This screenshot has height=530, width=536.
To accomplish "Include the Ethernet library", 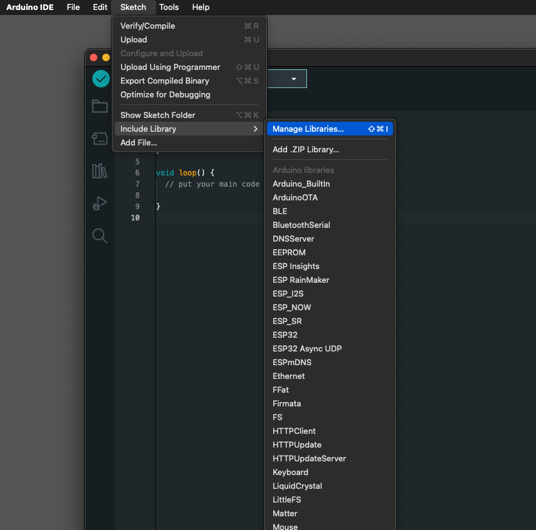I will pos(330,376).
